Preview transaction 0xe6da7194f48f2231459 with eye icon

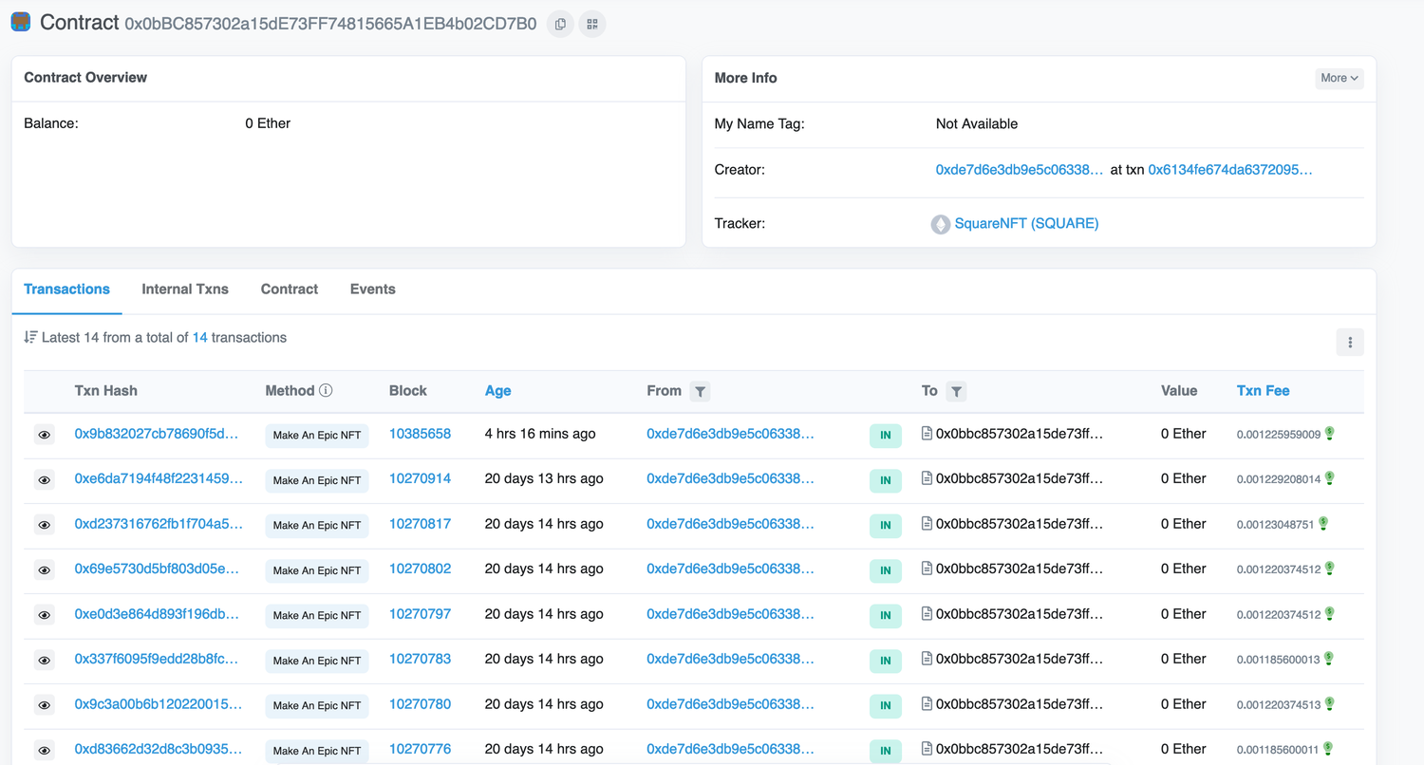point(44,480)
